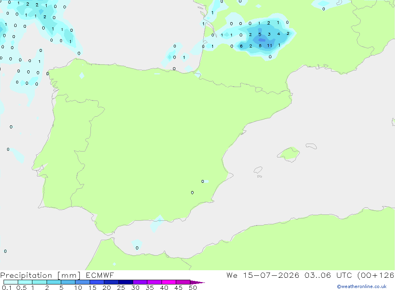395x290 pixels.
Task: Click the legend tick label "25"
Action: (121, 288)
